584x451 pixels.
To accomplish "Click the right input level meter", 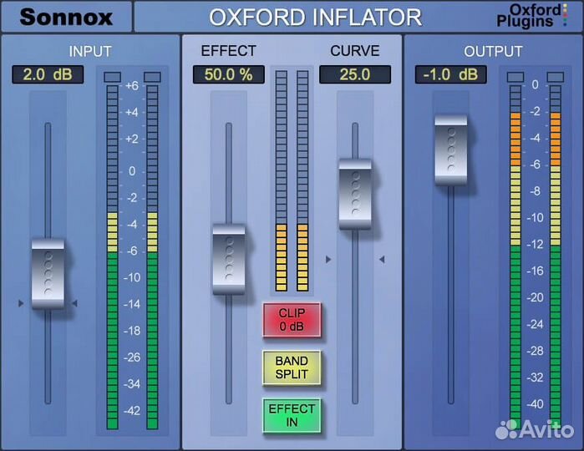I will coord(152,257).
